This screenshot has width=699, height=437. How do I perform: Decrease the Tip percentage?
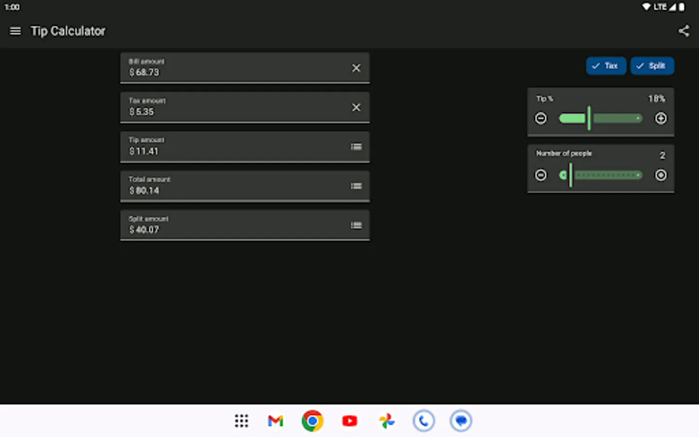click(541, 118)
